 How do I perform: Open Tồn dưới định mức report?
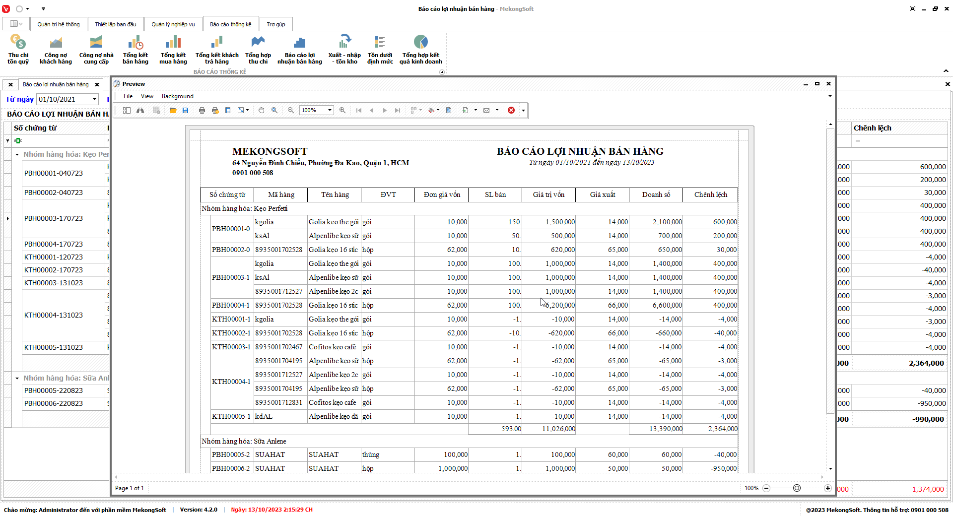(x=380, y=49)
